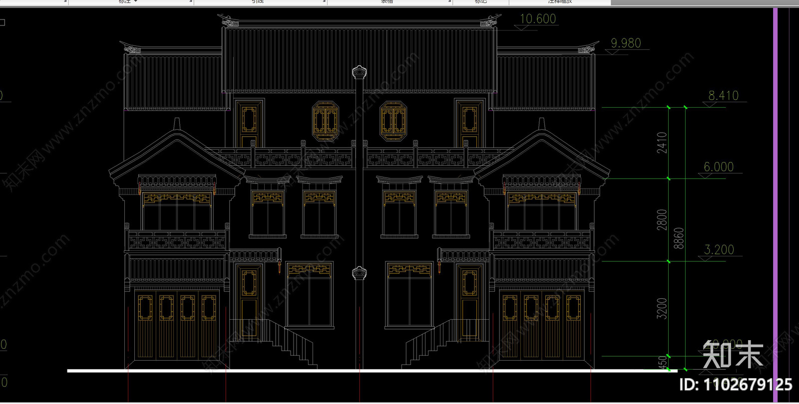
Task: Select the 6.000 elevation label
Action: point(719,167)
